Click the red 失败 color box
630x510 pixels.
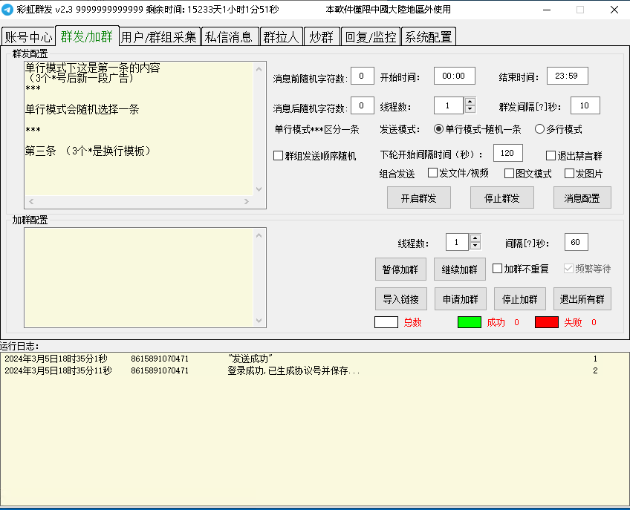point(546,322)
